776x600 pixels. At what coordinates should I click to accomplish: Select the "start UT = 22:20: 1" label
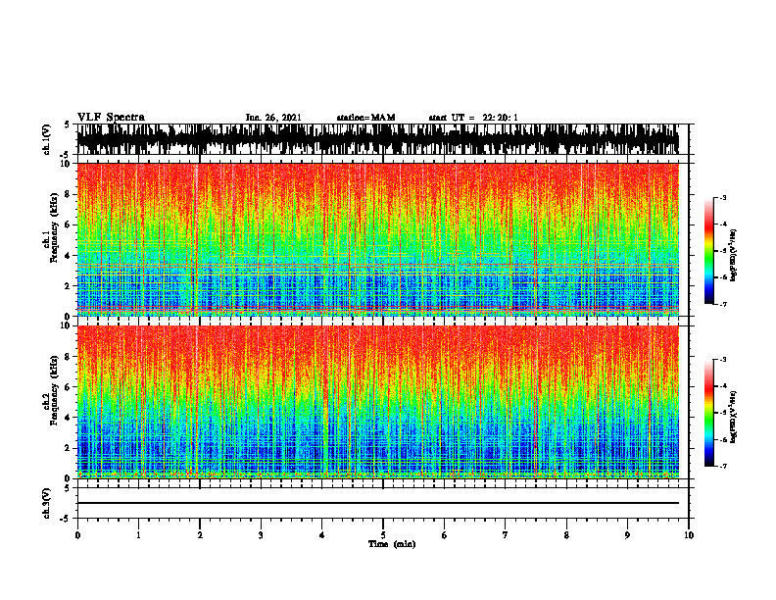473,118
